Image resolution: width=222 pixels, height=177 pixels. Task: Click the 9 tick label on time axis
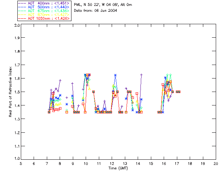(73, 163)
